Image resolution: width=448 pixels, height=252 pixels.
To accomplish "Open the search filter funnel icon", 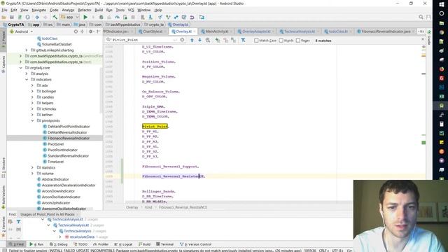I will coord(243,41).
